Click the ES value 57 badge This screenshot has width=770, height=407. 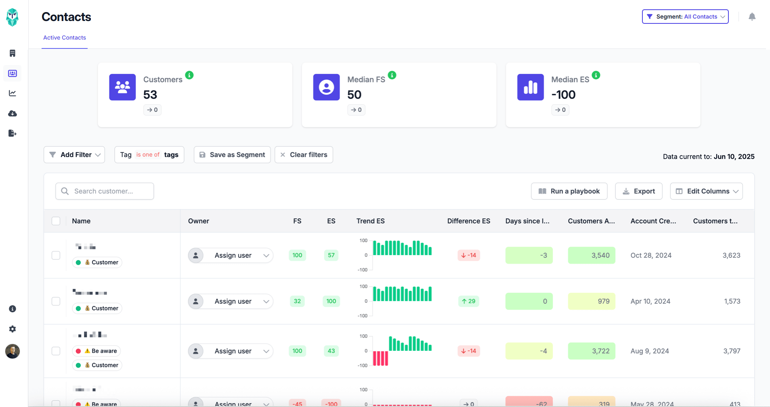(x=331, y=255)
